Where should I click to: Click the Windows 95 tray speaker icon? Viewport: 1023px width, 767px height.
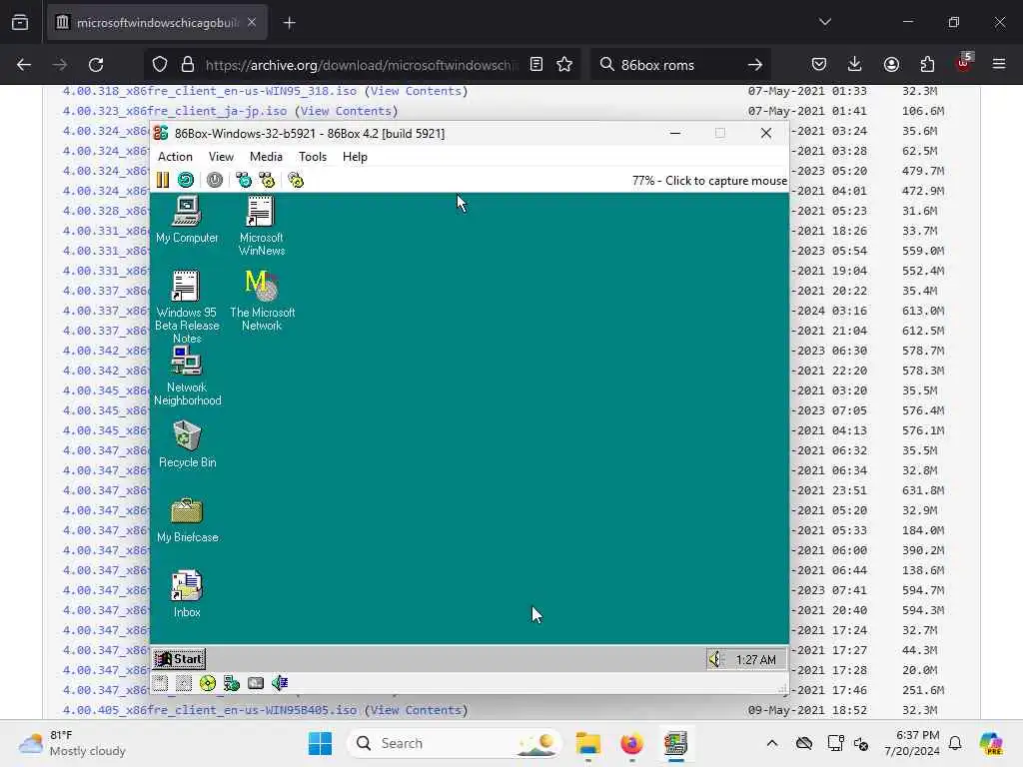tap(715, 659)
